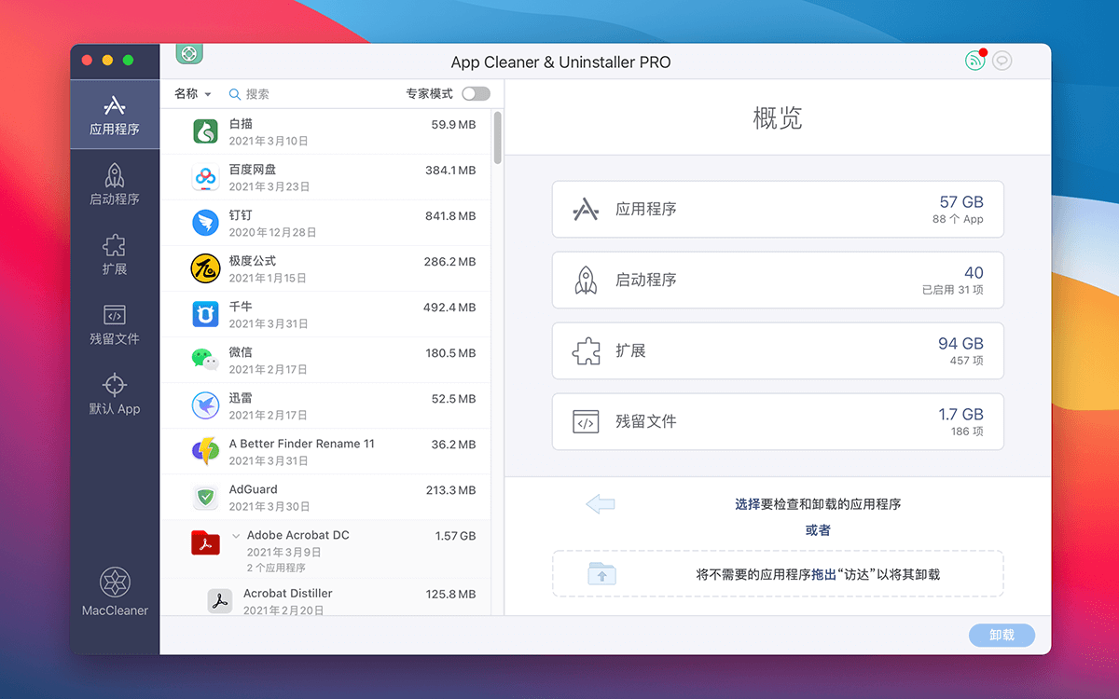Click the green lifebuoy help icon
This screenshot has width=1119, height=699.
tap(189, 53)
